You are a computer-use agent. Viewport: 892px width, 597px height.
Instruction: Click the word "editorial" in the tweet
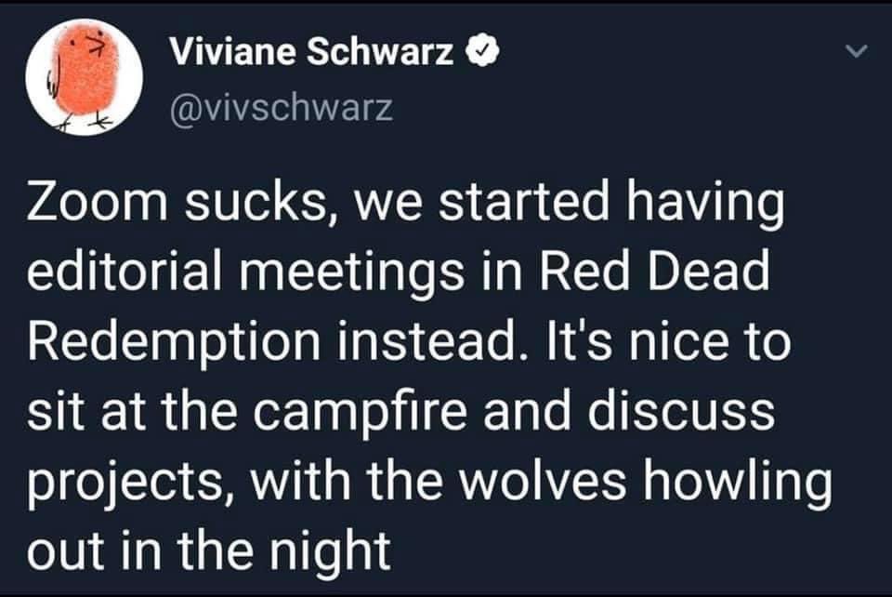coord(125,273)
